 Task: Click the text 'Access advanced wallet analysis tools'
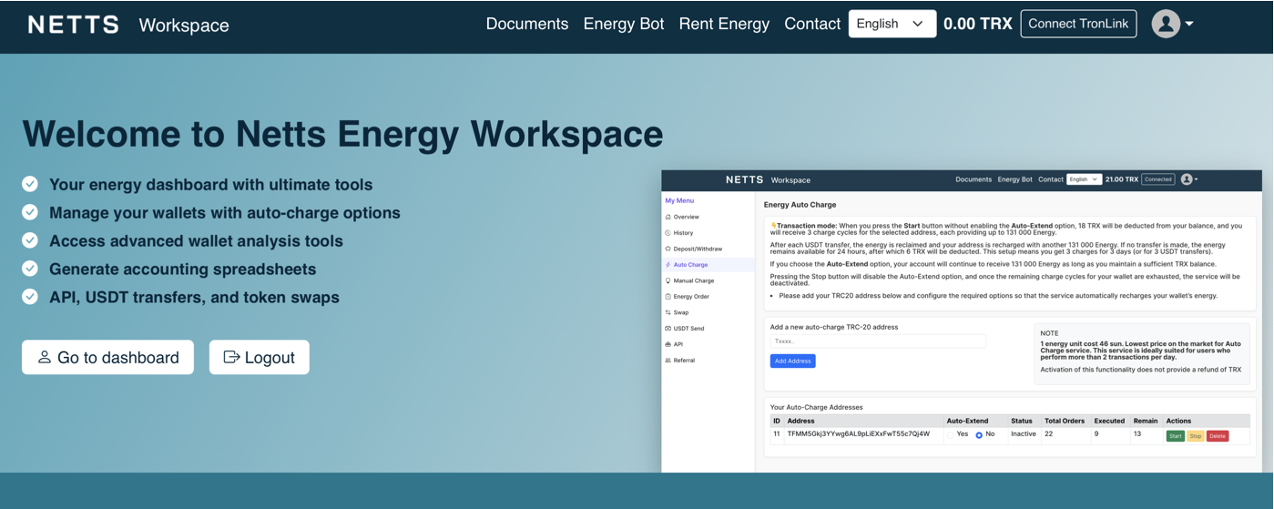(196, 241)
